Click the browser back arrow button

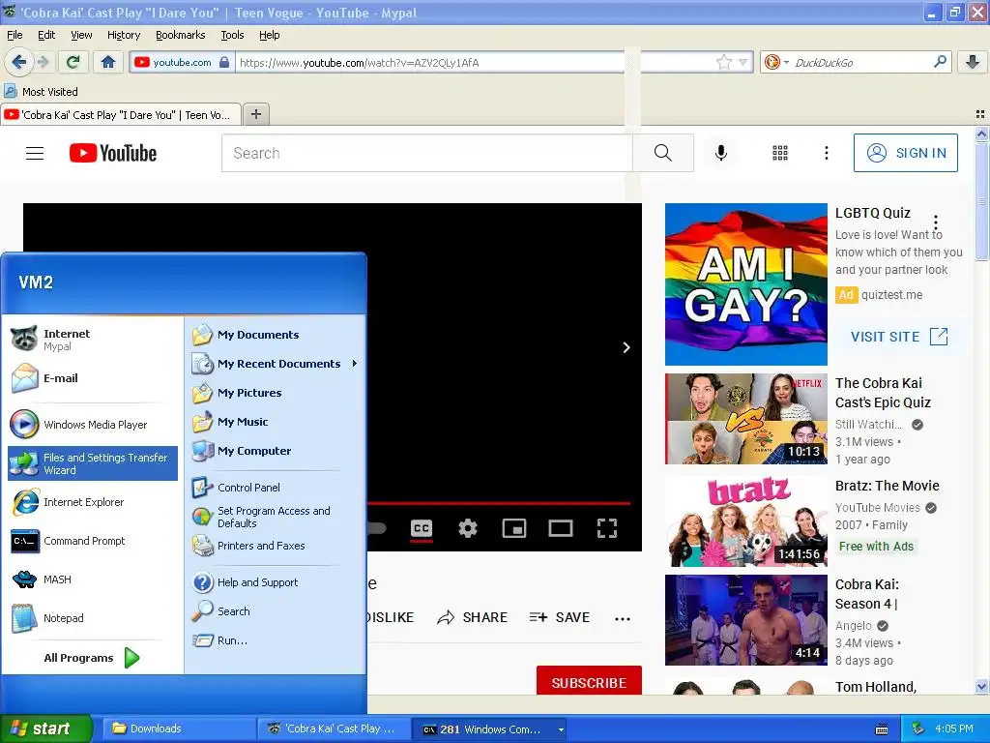pos(18,62)
